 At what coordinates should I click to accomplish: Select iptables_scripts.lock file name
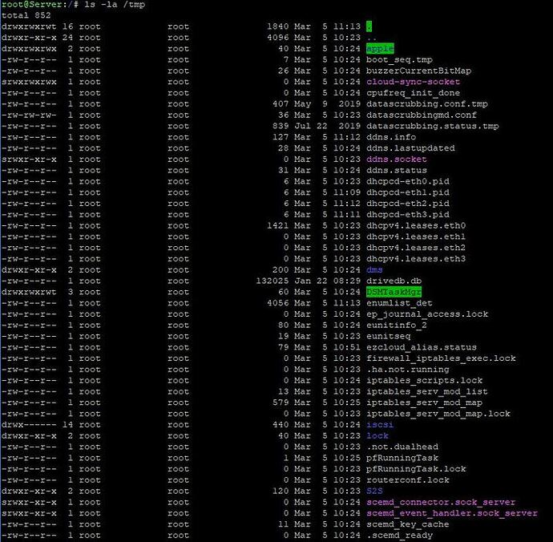424,381
